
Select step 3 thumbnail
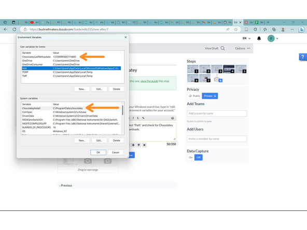(x=217, y=69)
